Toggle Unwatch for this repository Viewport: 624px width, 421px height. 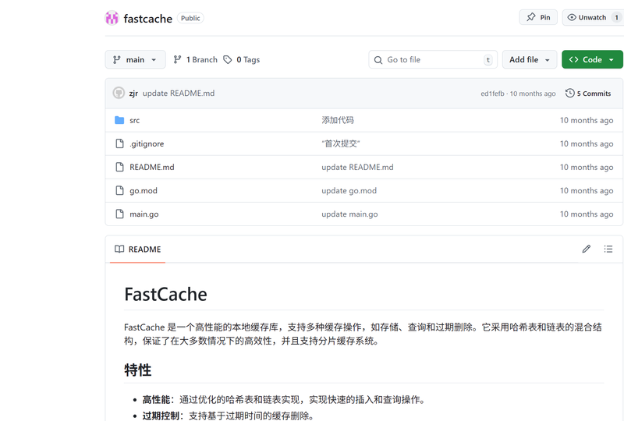pyautogui.click(x=592, y=17)
